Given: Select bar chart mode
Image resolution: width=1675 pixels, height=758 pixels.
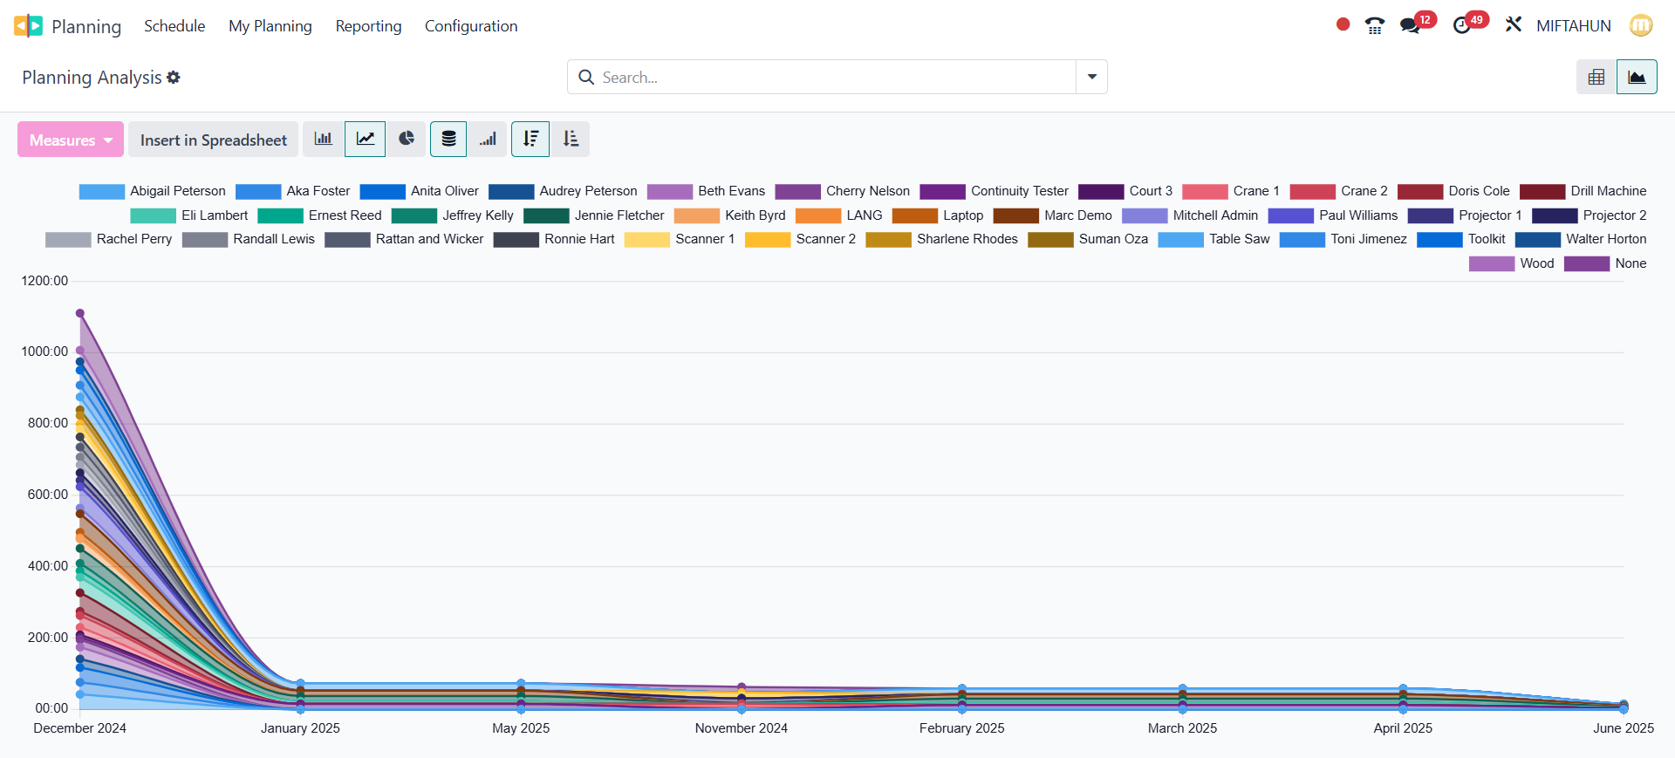Looking at the screenshot, I should pos(324,140).
